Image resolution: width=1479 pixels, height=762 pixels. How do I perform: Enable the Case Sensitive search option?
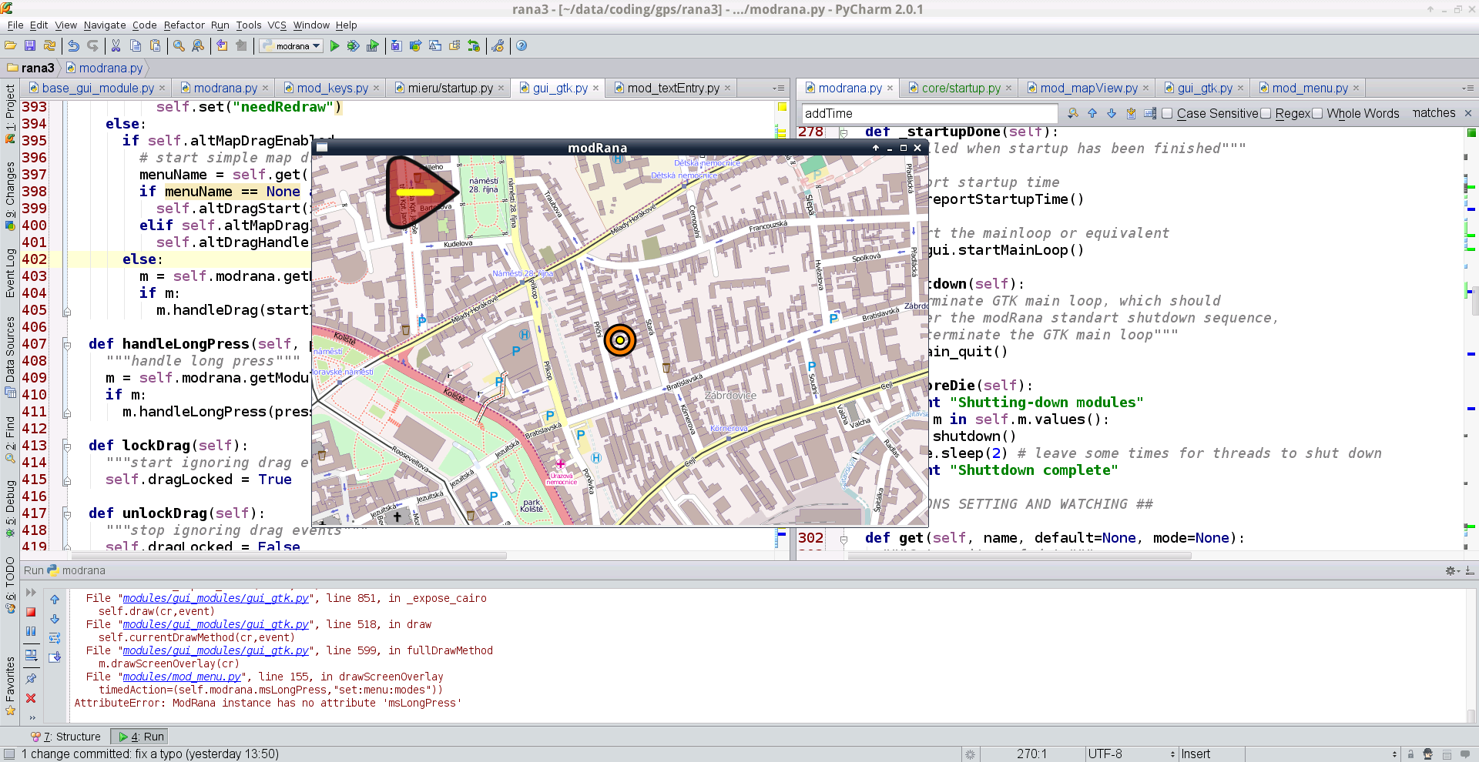[x=1168, y=114]
